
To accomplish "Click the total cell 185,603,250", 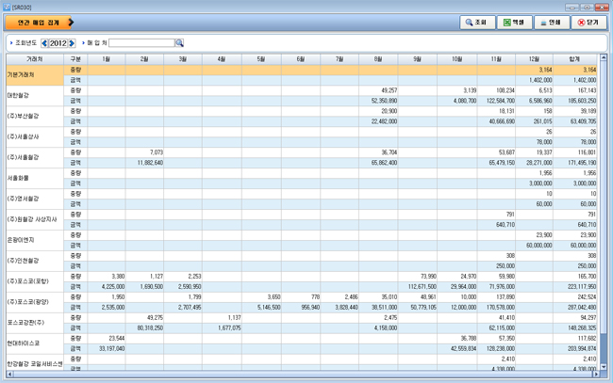I will (x=574, y=101).
